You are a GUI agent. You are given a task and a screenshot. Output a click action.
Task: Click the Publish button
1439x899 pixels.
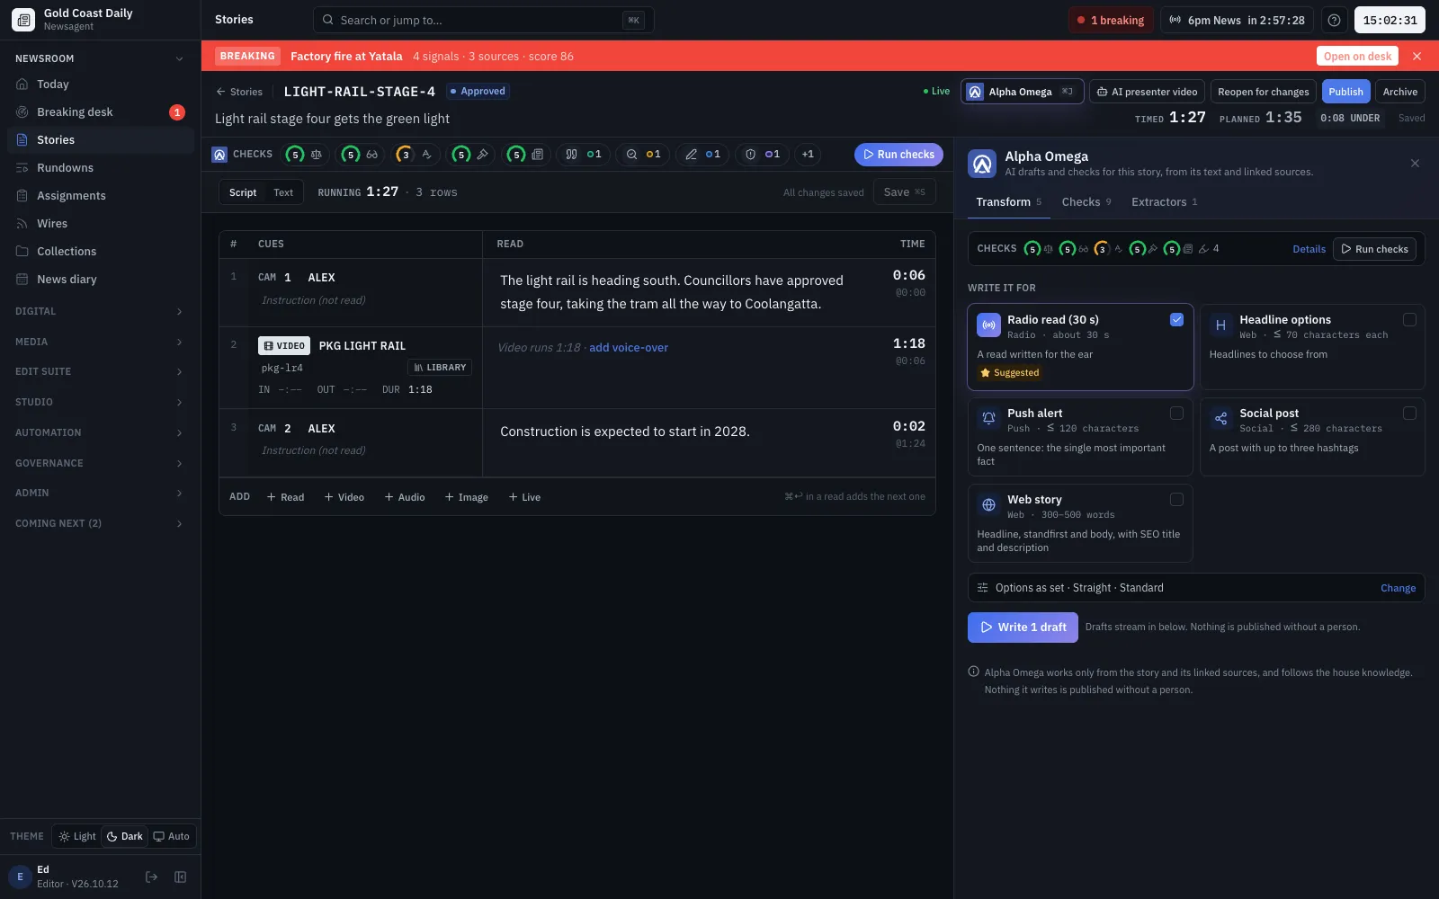[1345, 92]
